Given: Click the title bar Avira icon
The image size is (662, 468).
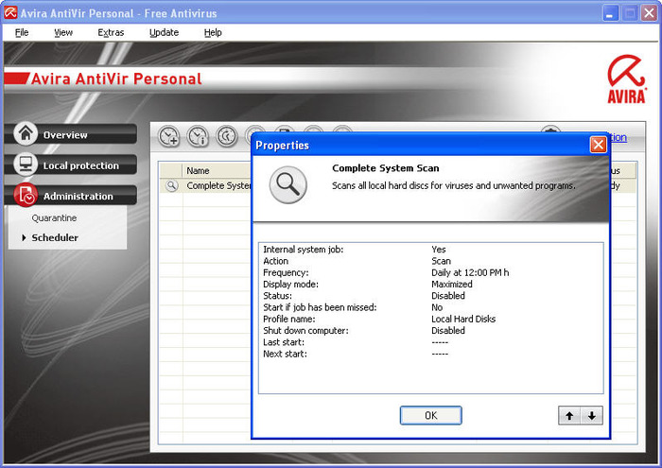Looking at the screenshot, I should click(10, 12).
